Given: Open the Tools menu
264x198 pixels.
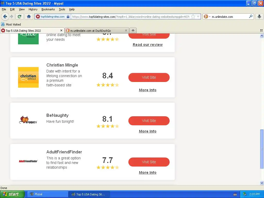Looking at the screenshot, I should pos(62,9).
